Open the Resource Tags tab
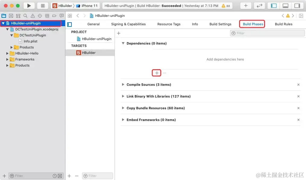This screenshot has width=306, height=180. [169, 24]
